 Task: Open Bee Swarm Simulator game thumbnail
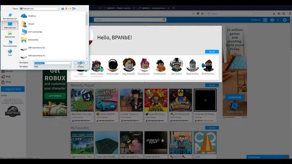tap(82, 100)
